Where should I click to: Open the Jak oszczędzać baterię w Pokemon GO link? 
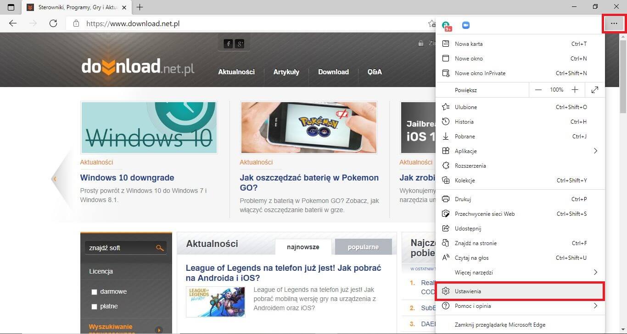[x=309, y=183]
